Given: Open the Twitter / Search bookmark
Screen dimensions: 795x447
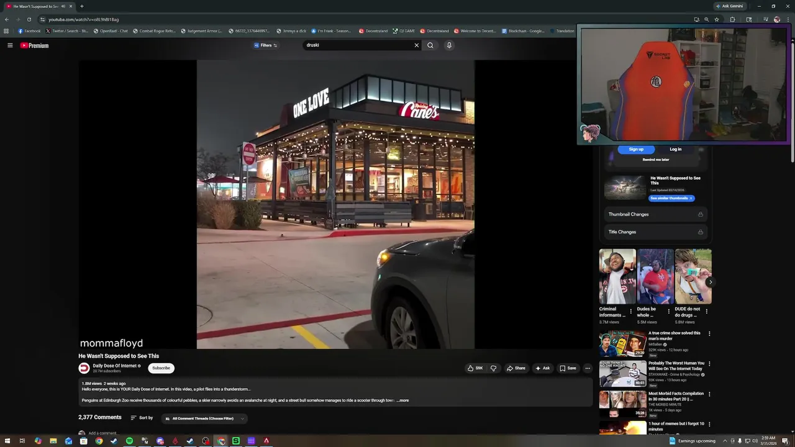Looking at the screenshot, I should [x=67, y=30].
